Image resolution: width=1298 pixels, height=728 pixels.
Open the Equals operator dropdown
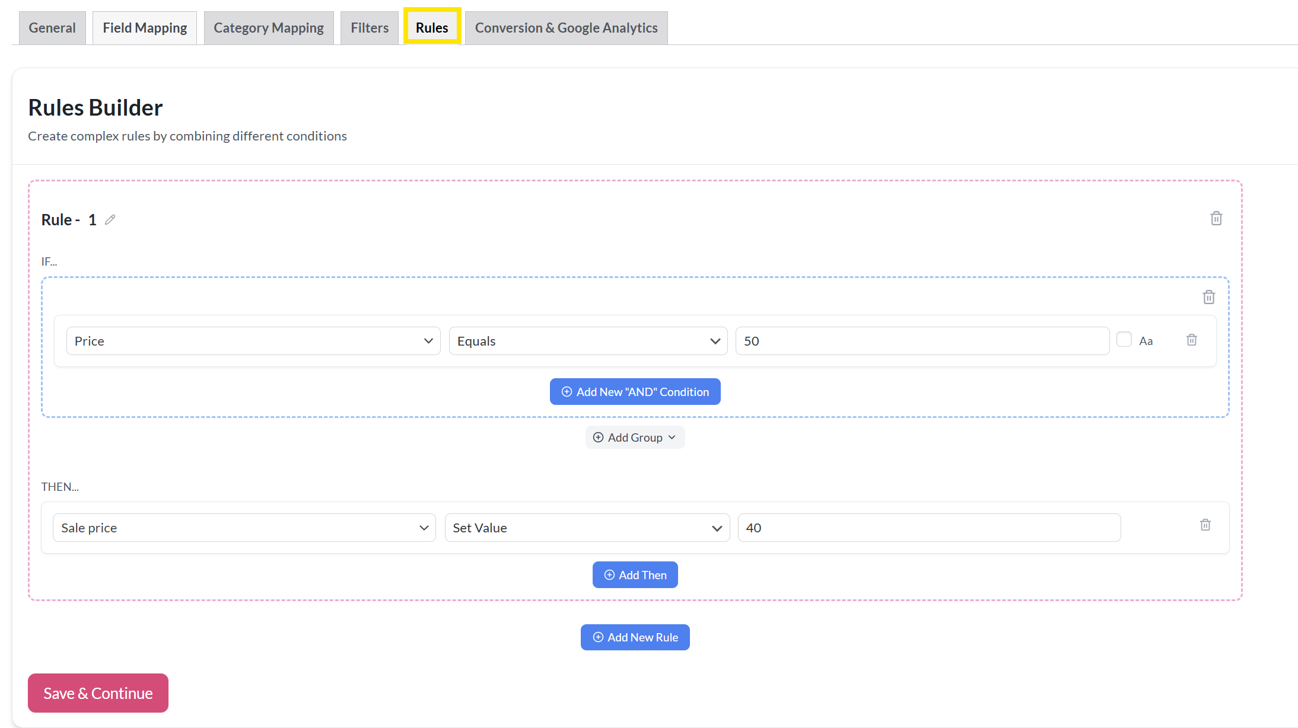pos(588,341)
